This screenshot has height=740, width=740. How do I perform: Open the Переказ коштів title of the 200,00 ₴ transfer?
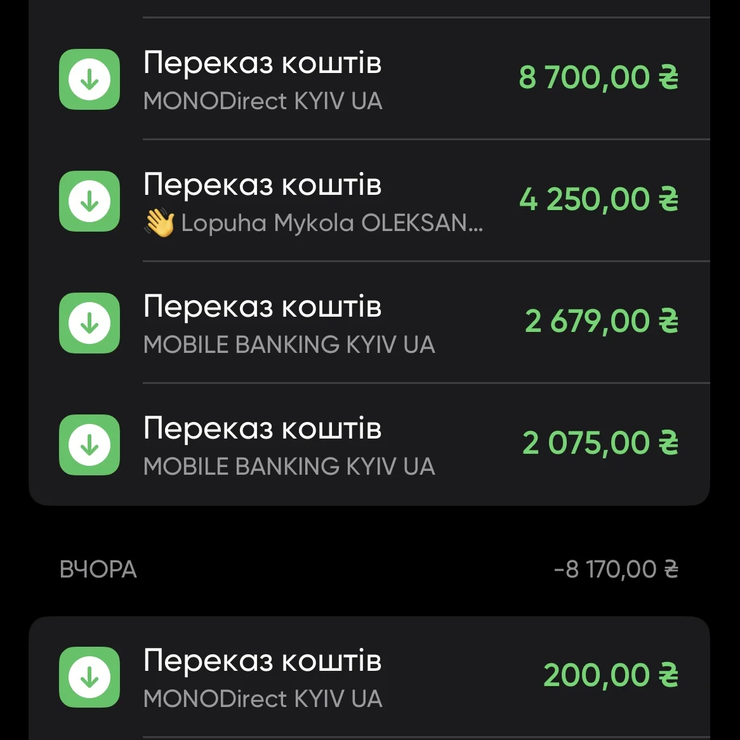pyautogui.click(x=263, y=661)
